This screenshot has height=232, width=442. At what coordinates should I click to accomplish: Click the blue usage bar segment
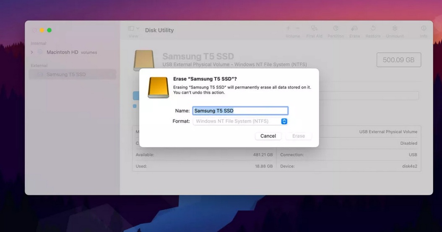click(136, 96)
